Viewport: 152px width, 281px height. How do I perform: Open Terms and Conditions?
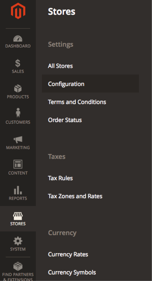(x=77, y=102)
